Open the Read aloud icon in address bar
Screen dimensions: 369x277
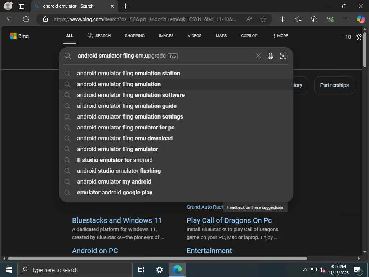249,19
